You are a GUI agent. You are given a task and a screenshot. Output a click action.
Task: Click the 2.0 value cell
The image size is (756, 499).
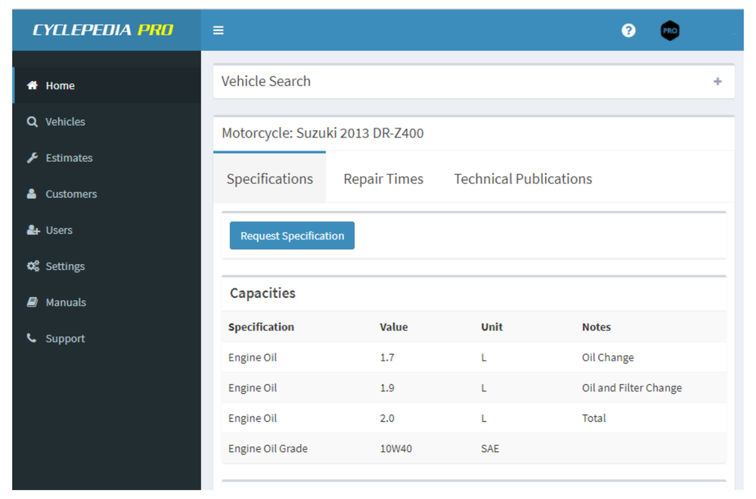click(387, 418)
